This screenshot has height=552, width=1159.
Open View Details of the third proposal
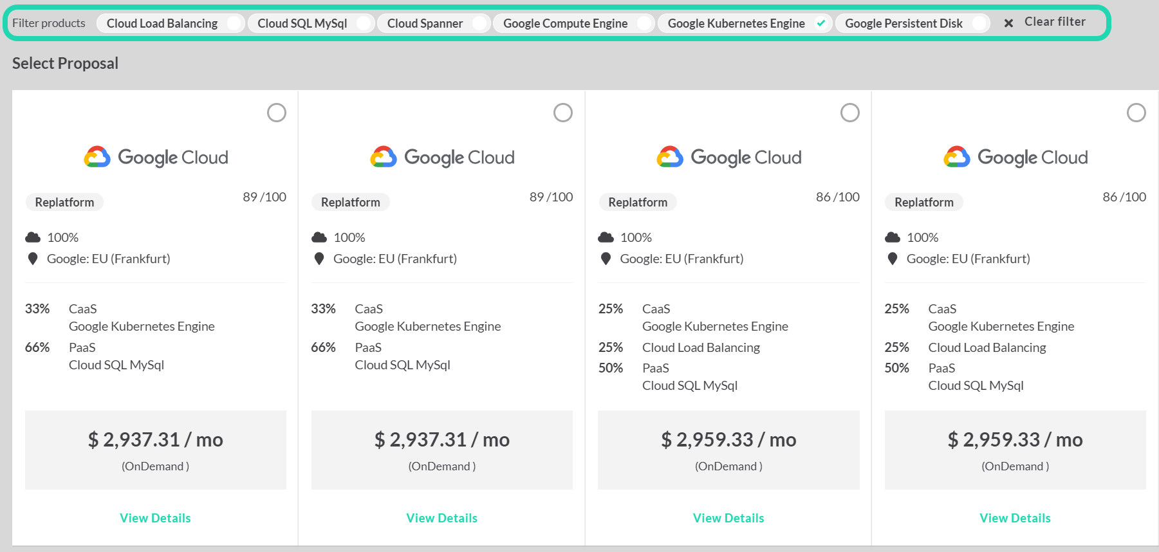tap(728, 518)
